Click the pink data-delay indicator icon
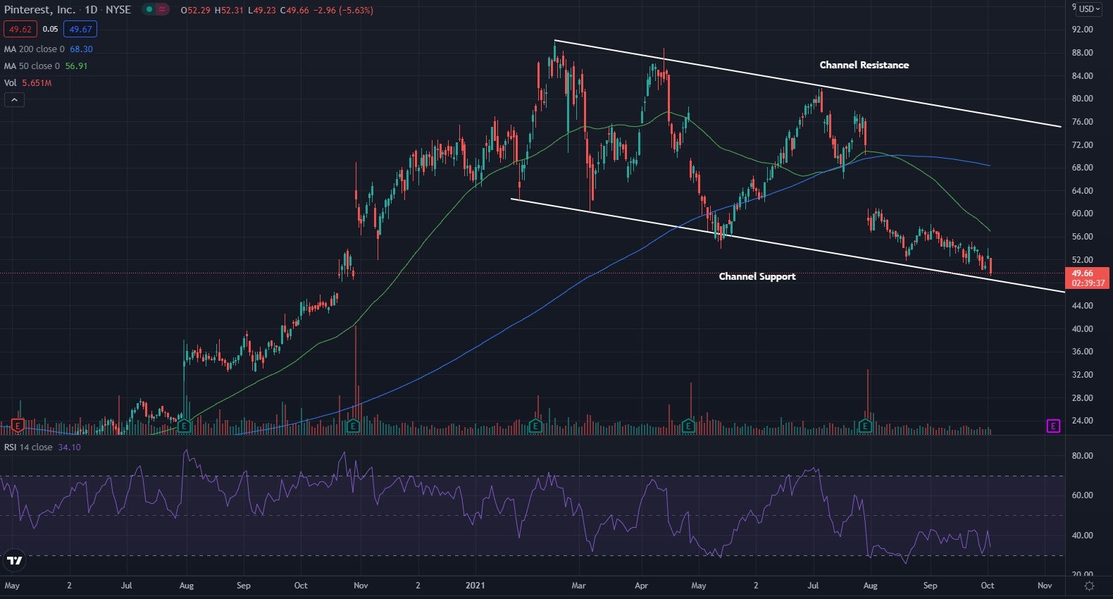 tap(163, 10)
